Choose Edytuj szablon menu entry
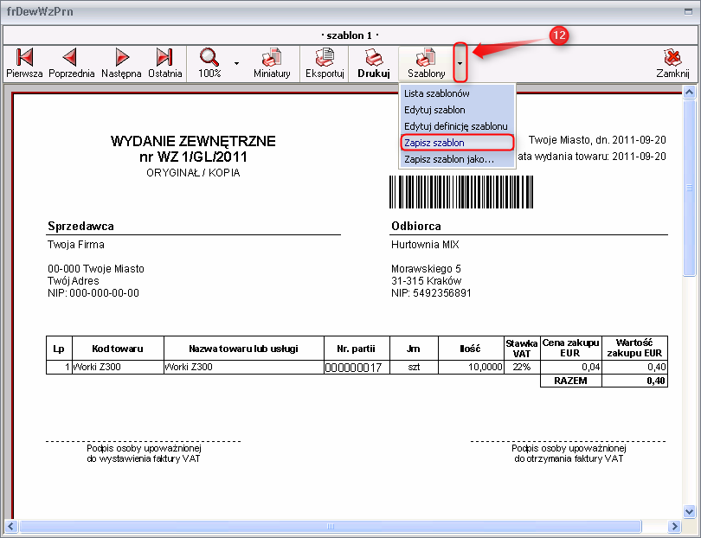Viewport: 701px width, 538px height. (x=434, y=110)
